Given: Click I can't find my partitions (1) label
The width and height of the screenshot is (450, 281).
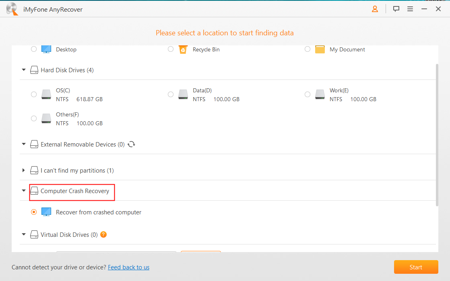Looking at the screenshot, I should 77,171.
